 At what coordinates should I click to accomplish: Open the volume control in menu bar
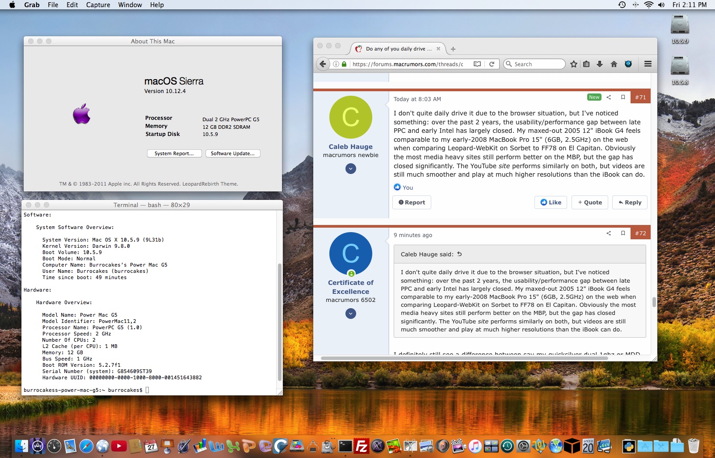coord(661,5)
